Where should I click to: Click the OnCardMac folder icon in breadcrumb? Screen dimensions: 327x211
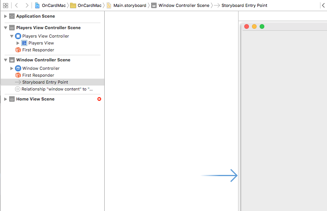click(x=73, y=5)
